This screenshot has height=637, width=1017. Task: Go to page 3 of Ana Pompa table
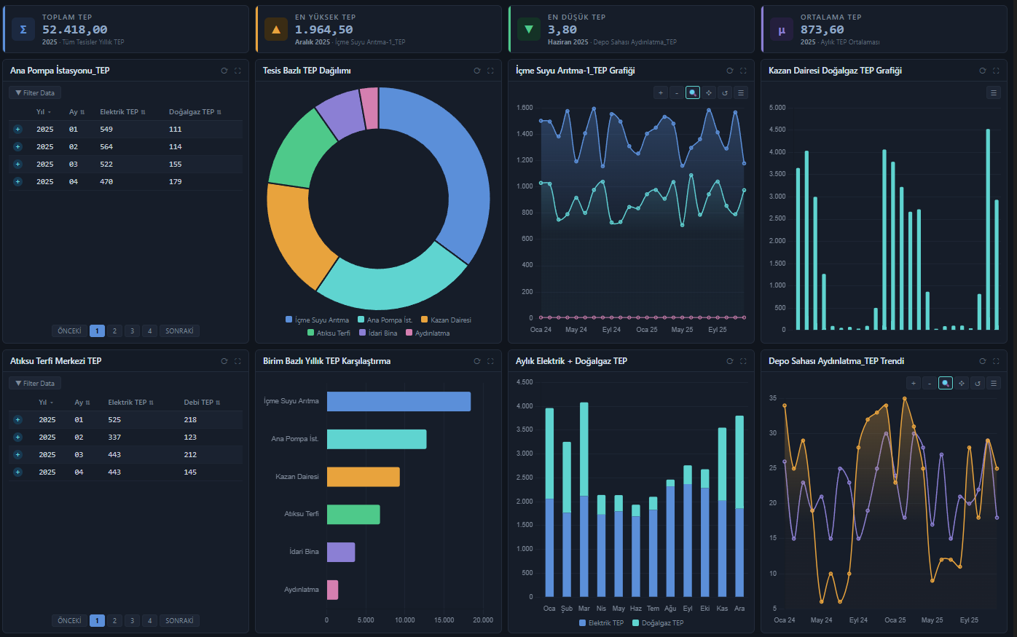coord(132,331)
